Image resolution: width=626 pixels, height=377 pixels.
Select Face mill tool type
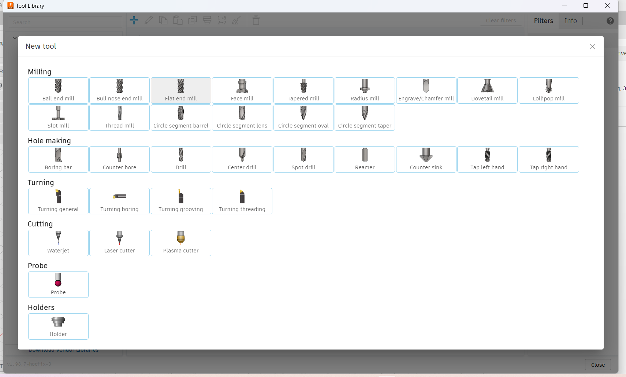click(242, 90)
